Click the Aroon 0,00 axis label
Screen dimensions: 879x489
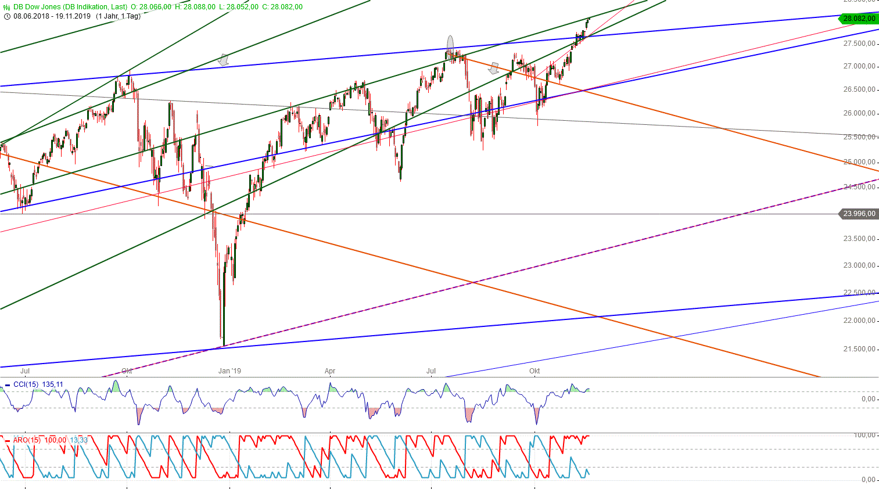coord(869,480)
